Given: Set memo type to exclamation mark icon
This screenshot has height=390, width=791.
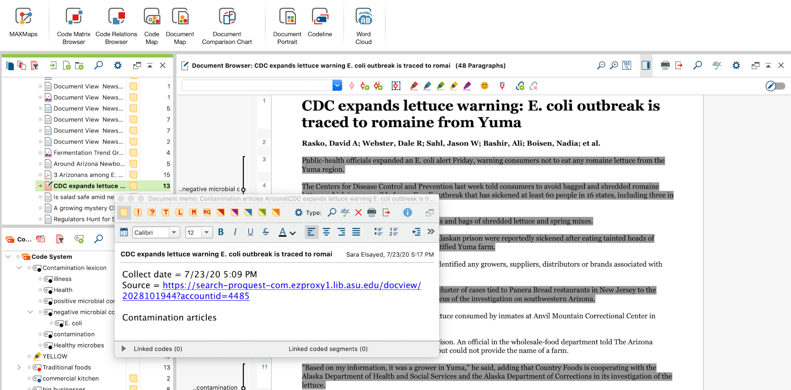Looking at the screenshot, I should [x=138, y=212].
